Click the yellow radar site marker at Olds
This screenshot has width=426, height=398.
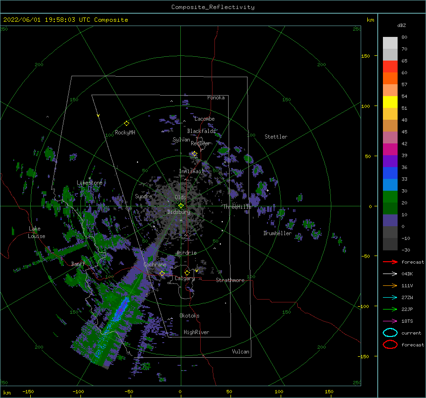click(181, 206)
